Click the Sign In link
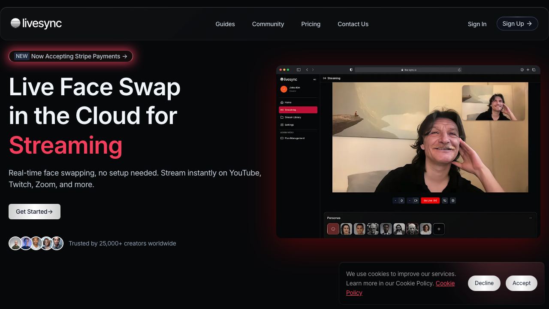This screenshot has width=549, height=309. (x=477, y=24)
